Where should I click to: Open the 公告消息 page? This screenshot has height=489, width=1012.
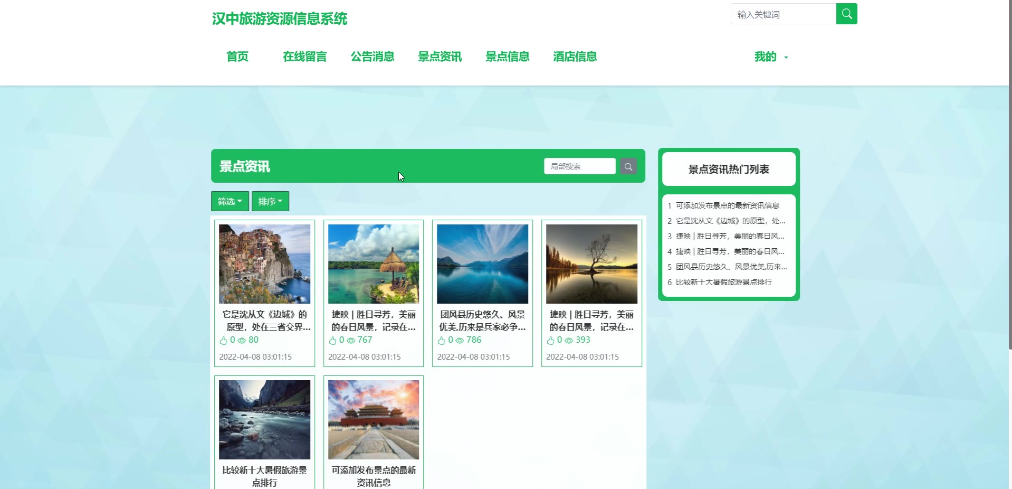point(373,57)
